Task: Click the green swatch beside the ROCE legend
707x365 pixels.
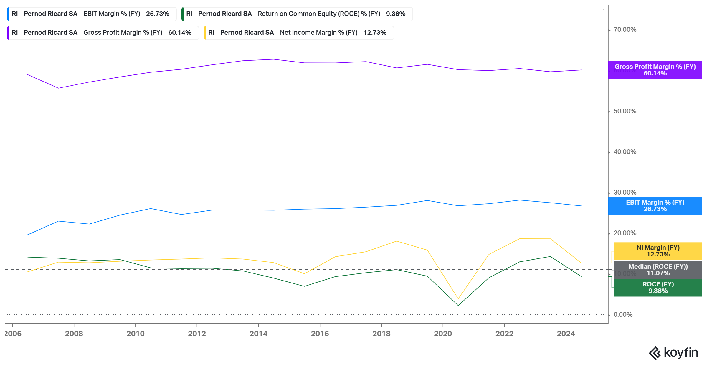Action: [183, 14]
